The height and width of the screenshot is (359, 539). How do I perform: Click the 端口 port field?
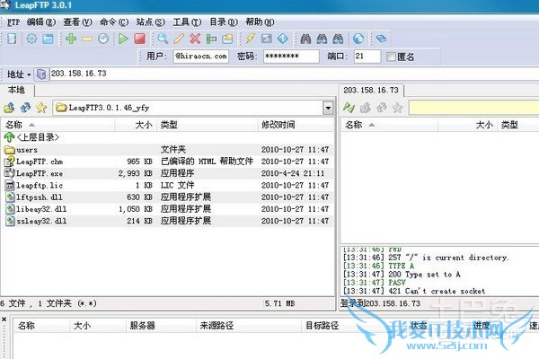[x=367, y=57]
